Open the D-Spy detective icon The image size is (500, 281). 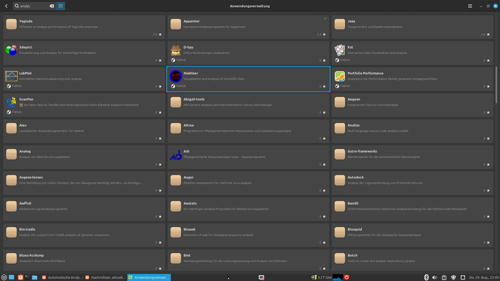point(176,50)
